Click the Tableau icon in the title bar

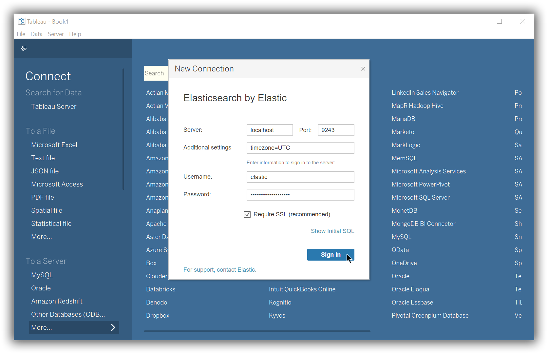click(x=21, y=21)
